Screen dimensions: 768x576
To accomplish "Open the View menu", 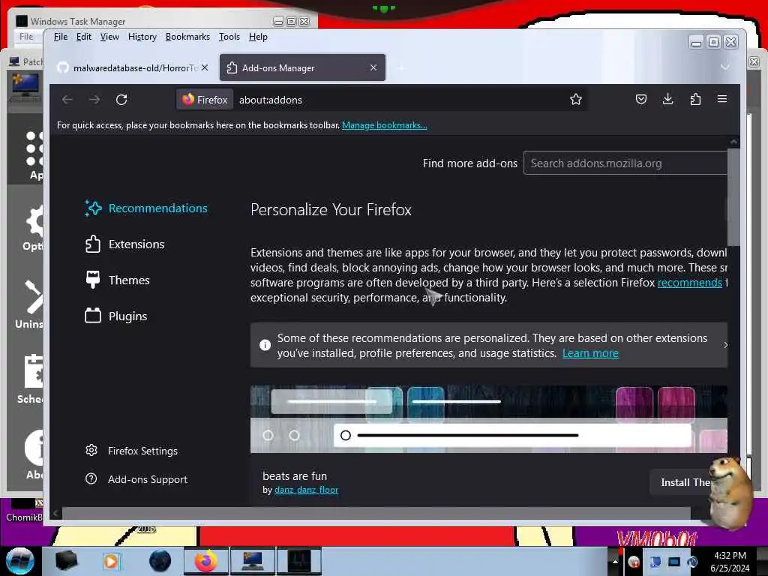I will tap(109, 37).
